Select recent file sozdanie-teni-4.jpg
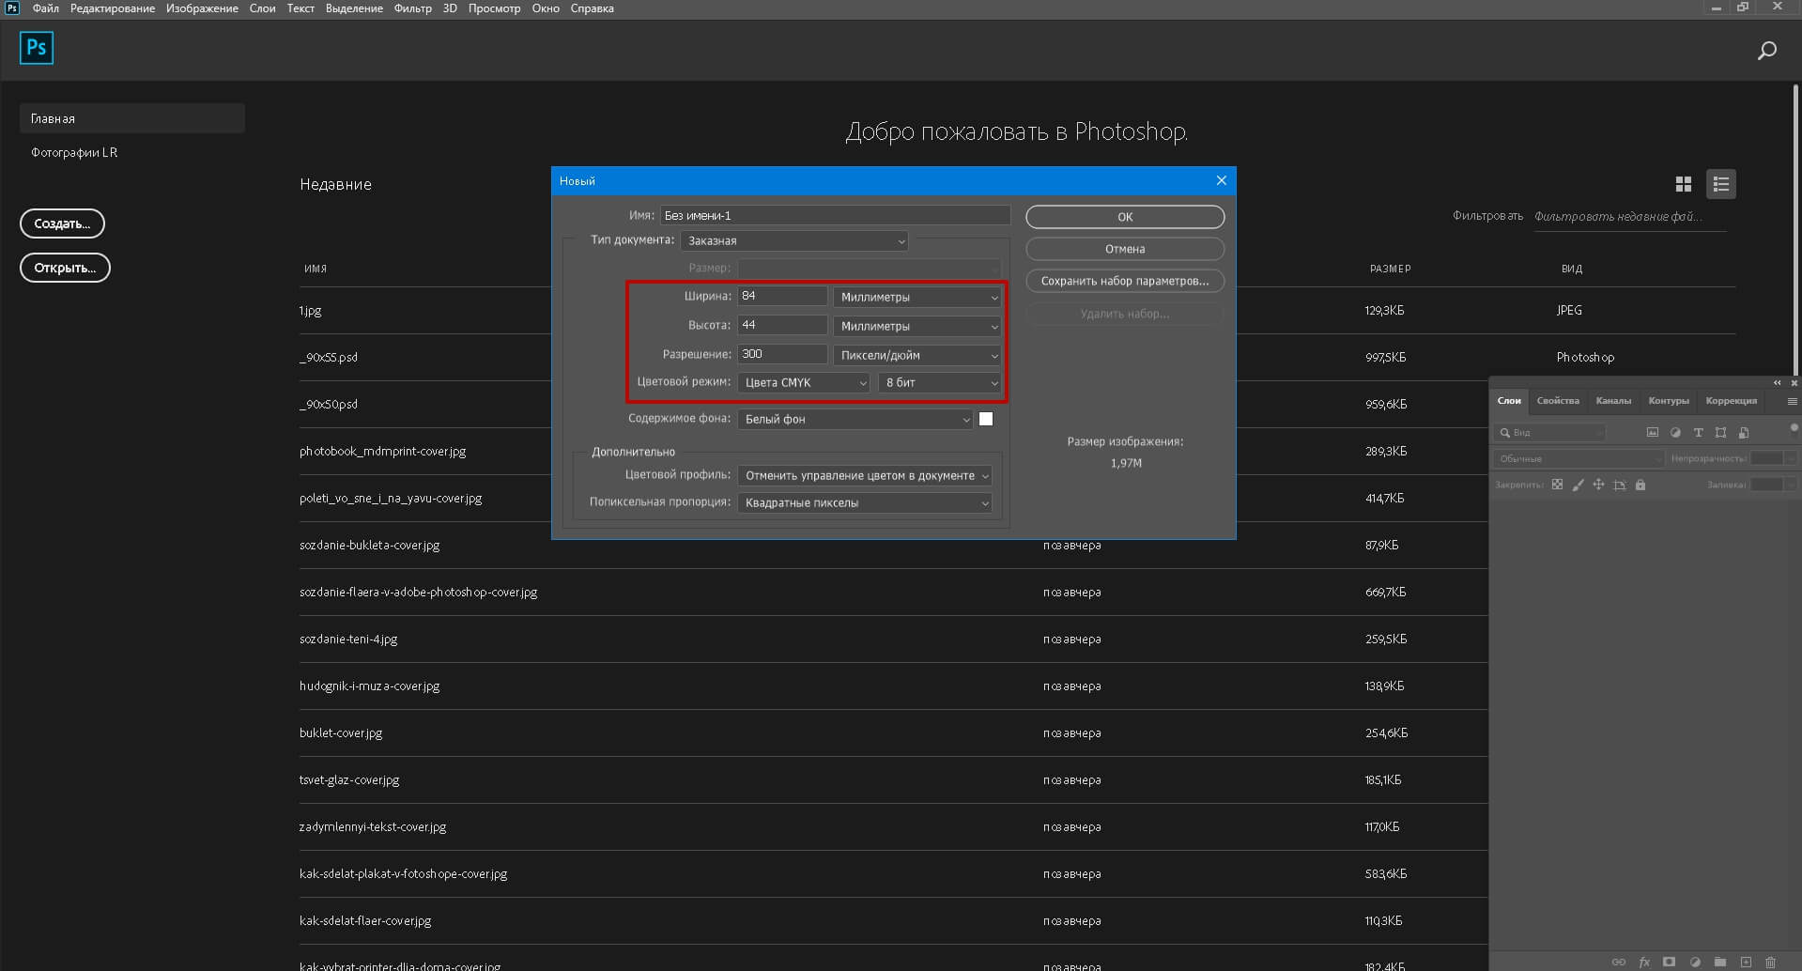This screenshot has height=971, width=1802. (x=348, y=640)
